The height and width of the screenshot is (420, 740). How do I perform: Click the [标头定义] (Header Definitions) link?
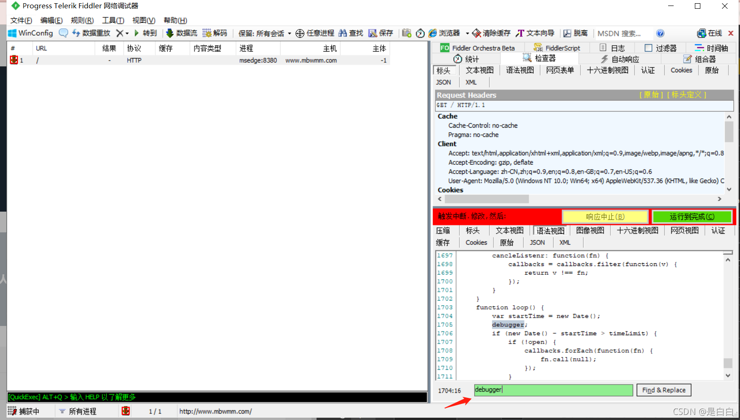pos(687,95)
